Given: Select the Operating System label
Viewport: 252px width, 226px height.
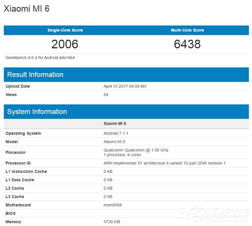Looking at the screenshot, I should tap(23, 134).
